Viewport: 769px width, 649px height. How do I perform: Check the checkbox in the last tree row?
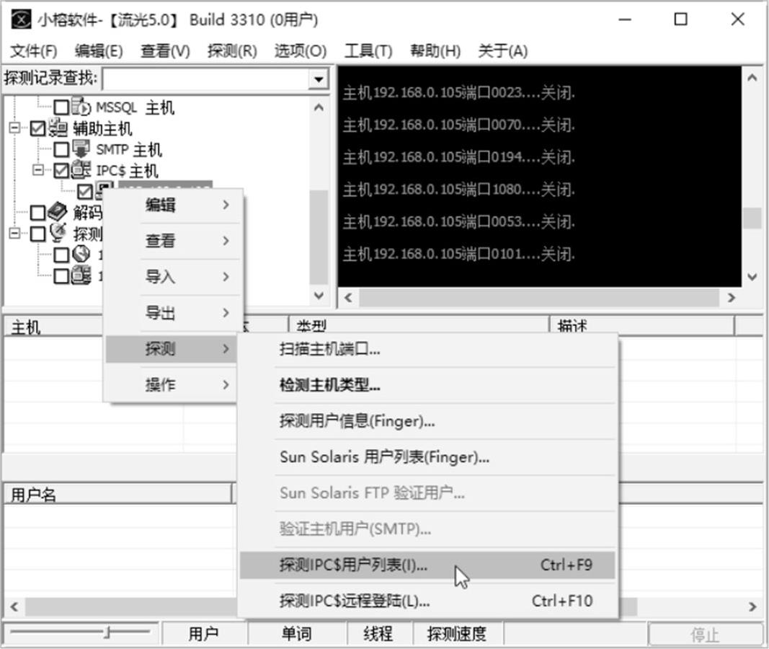[61, 276]
